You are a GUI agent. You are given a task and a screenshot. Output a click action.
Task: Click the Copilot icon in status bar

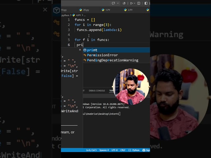click(x=144, y=150)
